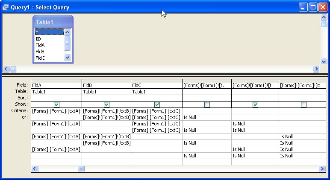Check Show box in fourth grid column
The height and width of the screenshot is (180, 330).
tap(207, 105)
